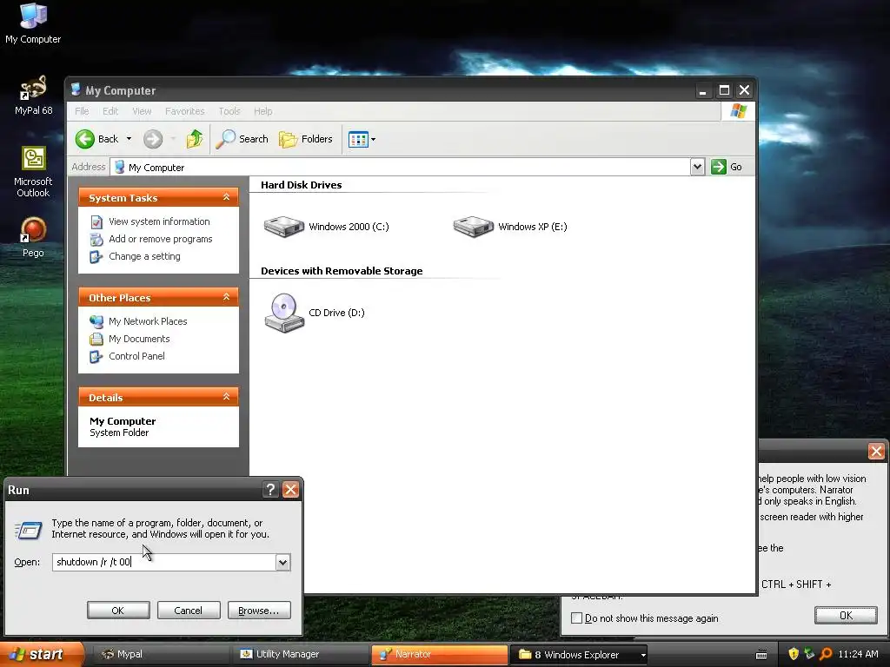The width and height of the screenshot is (890, 667).
Task: Open Microsoft Outlook desktop icon
Action: click(33, 171)
